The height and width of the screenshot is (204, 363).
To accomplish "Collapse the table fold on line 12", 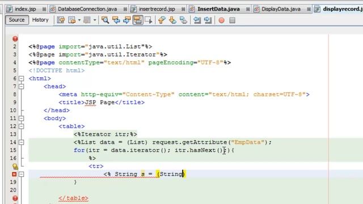I will (x=22, y=126).
